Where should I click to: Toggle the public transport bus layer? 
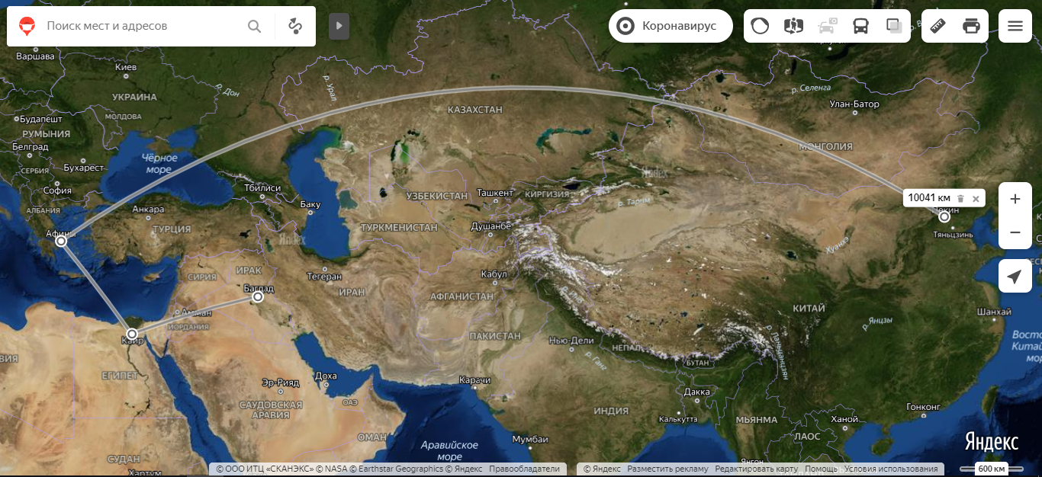860,26
